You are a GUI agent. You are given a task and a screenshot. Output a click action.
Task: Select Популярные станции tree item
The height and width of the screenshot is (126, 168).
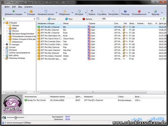[x=24, y=36]
